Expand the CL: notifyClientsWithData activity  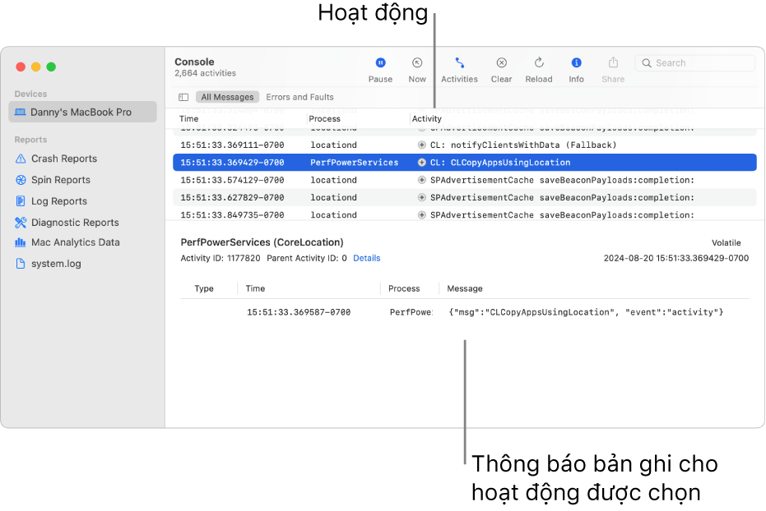[422, 145]
